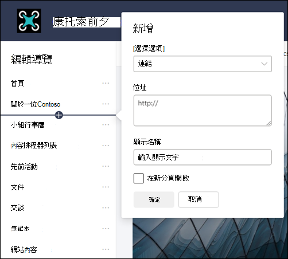Open ellipsis menu for 關於一位Contoso
The height and width of the screenshot is (259, 288).
(x=106, y=104)
